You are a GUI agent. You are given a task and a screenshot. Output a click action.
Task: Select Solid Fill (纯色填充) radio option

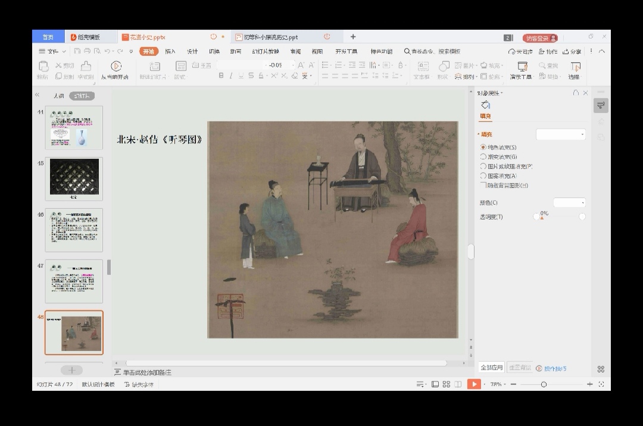coord(483,147)
